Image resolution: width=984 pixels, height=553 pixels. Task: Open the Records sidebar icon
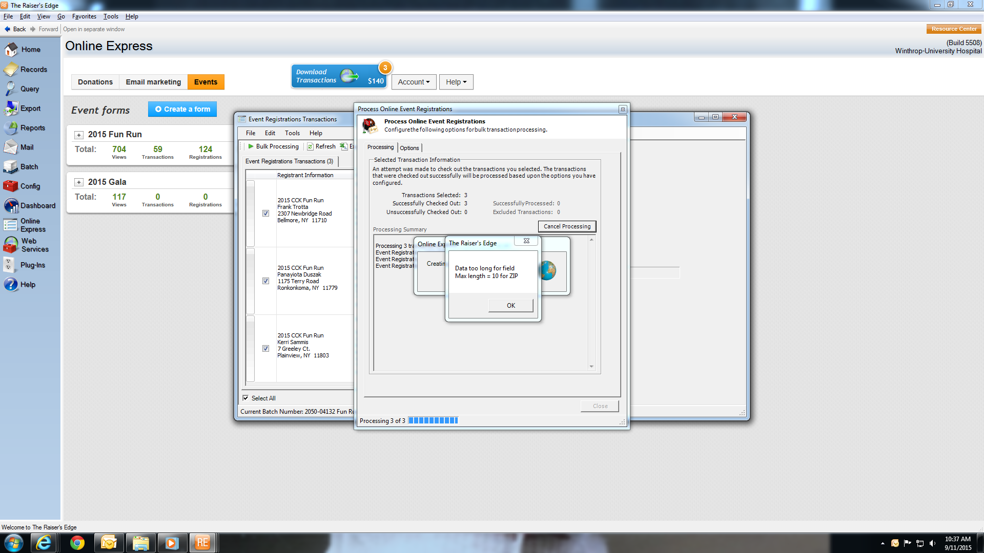[11, 69]
